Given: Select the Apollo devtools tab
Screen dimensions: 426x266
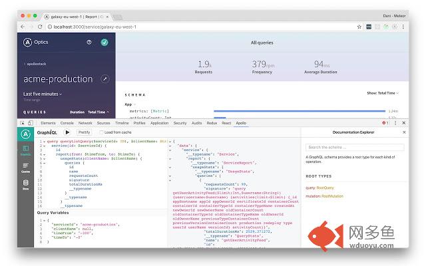Looking at the screenshot, I should click(241, 123).
